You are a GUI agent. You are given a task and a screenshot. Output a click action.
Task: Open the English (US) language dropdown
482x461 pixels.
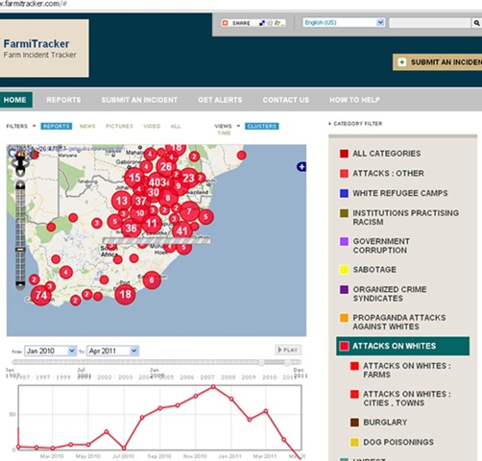click(344, 23)
